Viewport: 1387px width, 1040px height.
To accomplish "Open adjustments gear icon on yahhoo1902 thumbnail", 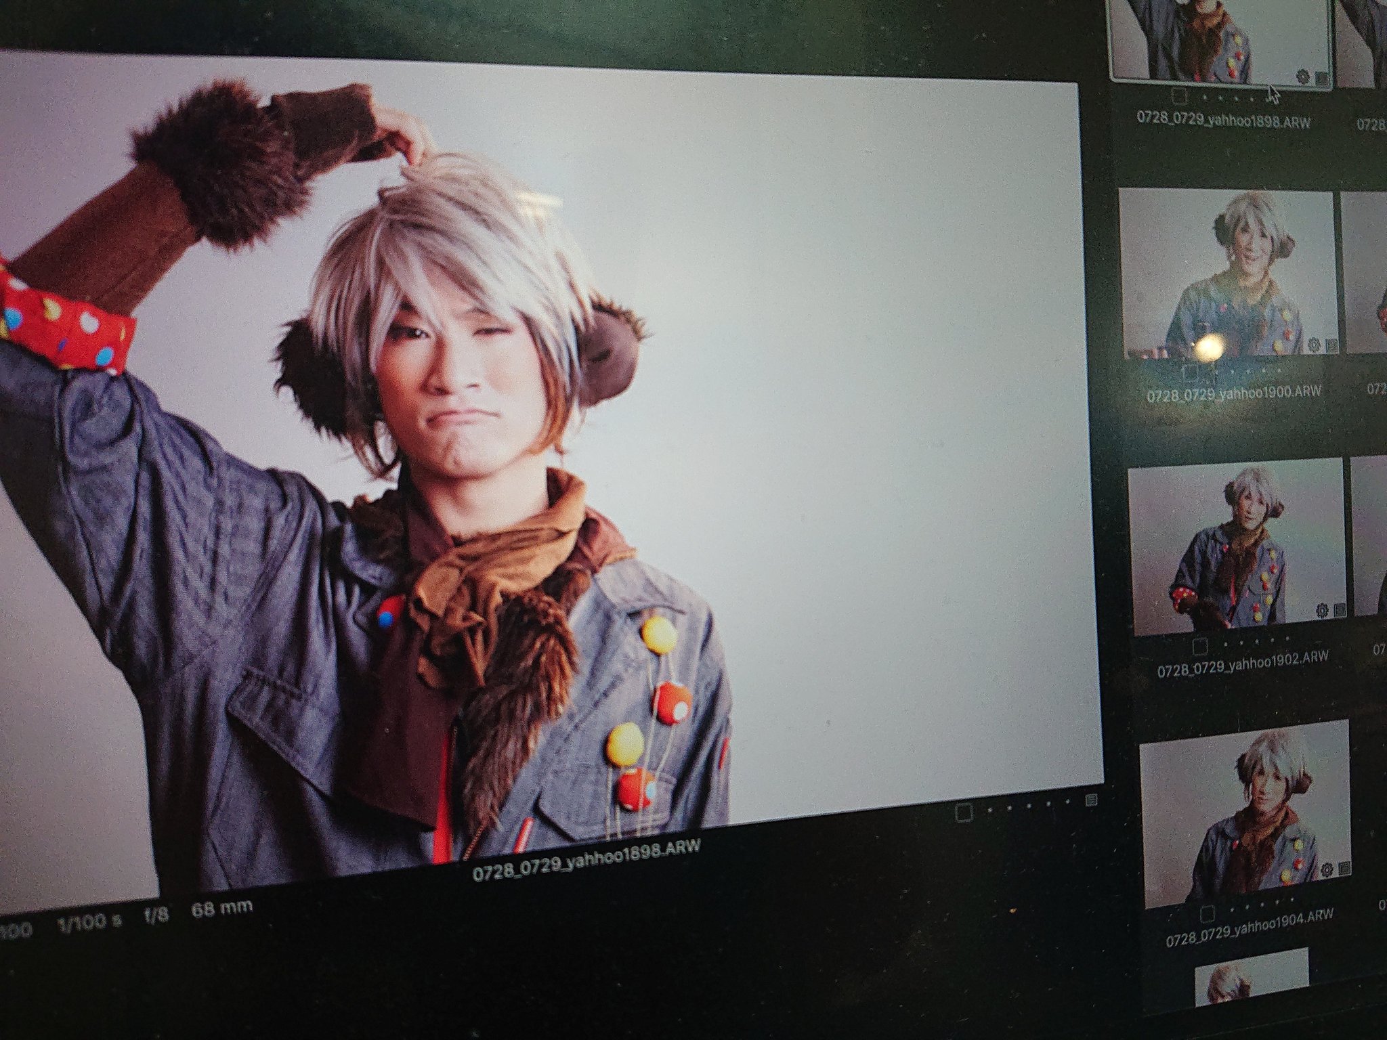I will [x=1322, y=610].
